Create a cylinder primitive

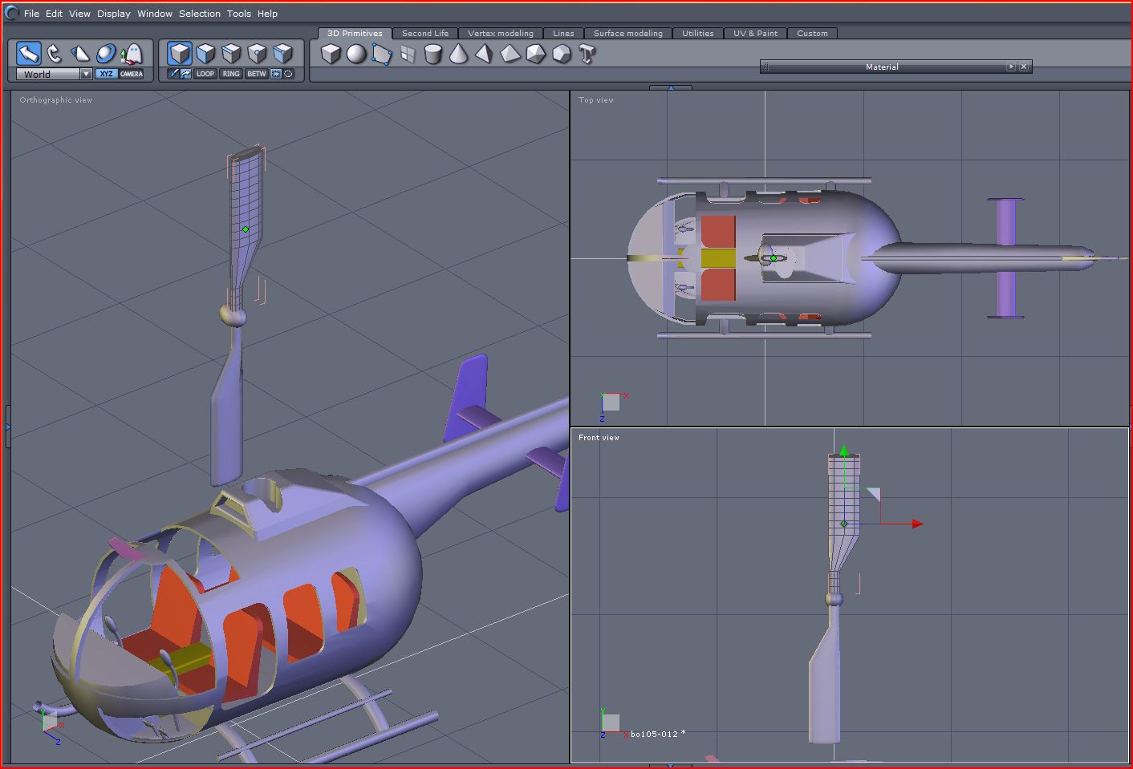433,54
